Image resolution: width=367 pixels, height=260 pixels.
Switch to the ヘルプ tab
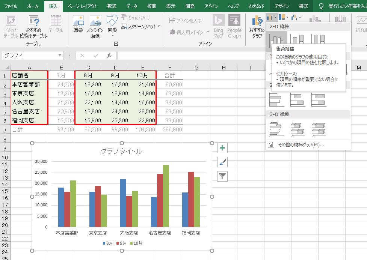click(x=233, y=6)
